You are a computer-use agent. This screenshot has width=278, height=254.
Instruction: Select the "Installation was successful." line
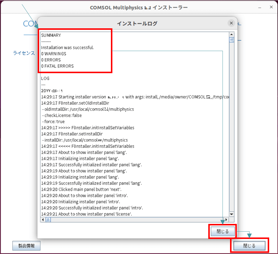click(x=67, y=47)
